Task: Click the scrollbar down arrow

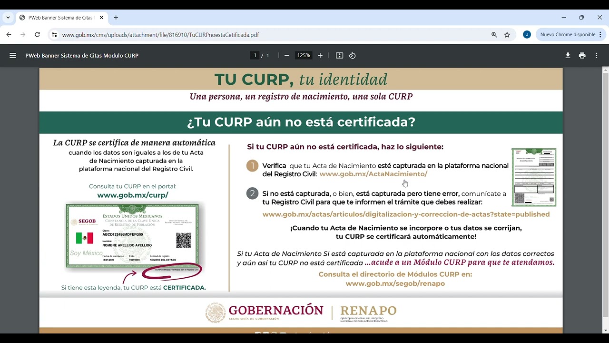Action: click(x=605, y=330)
